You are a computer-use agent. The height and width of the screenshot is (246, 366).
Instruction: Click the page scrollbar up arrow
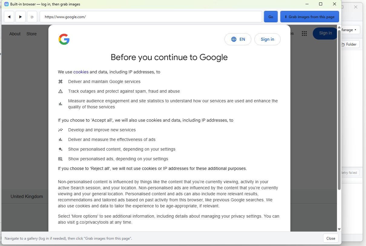pyautogui.click(x=339, y=27)
